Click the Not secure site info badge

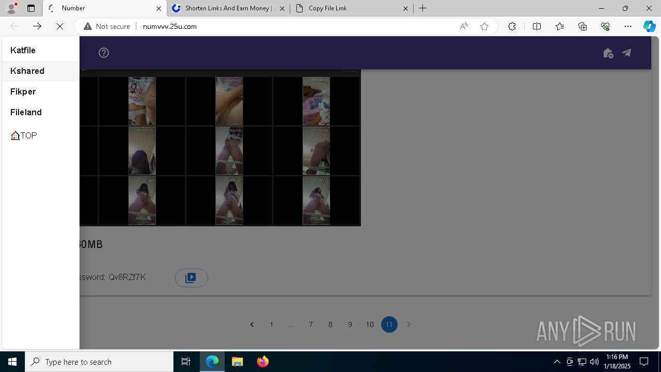(x=107, y=26)
